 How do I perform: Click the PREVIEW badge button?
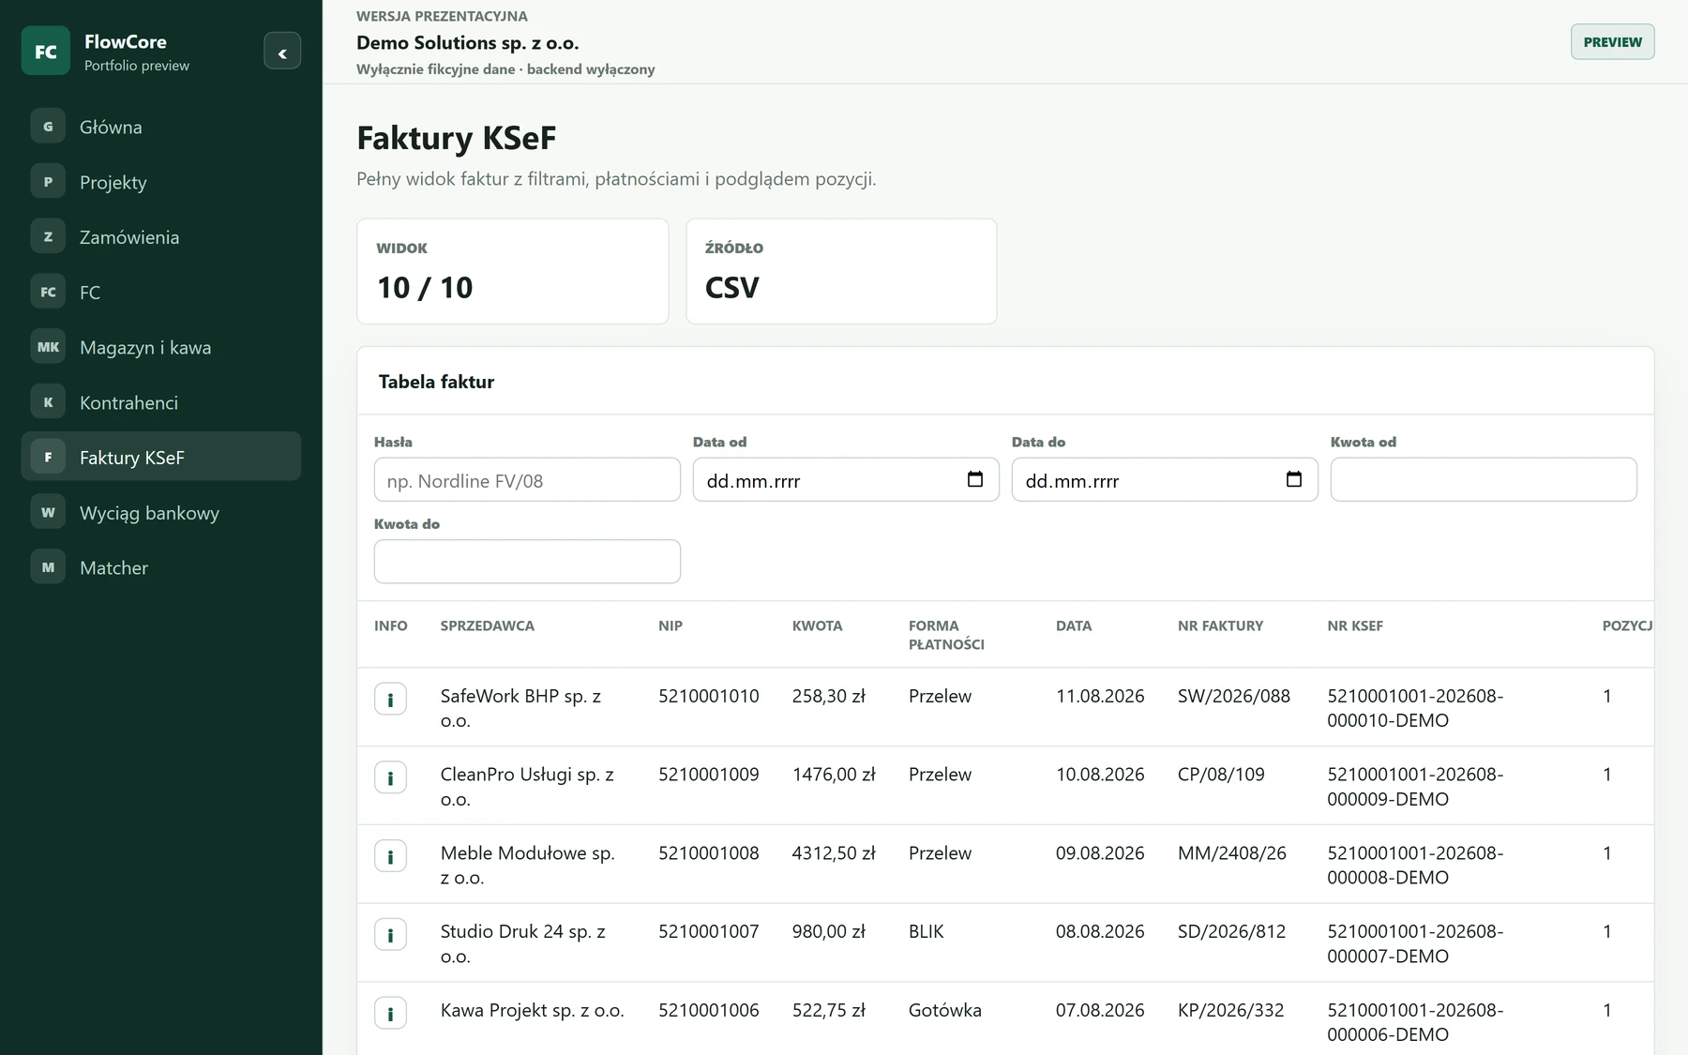1612,42
